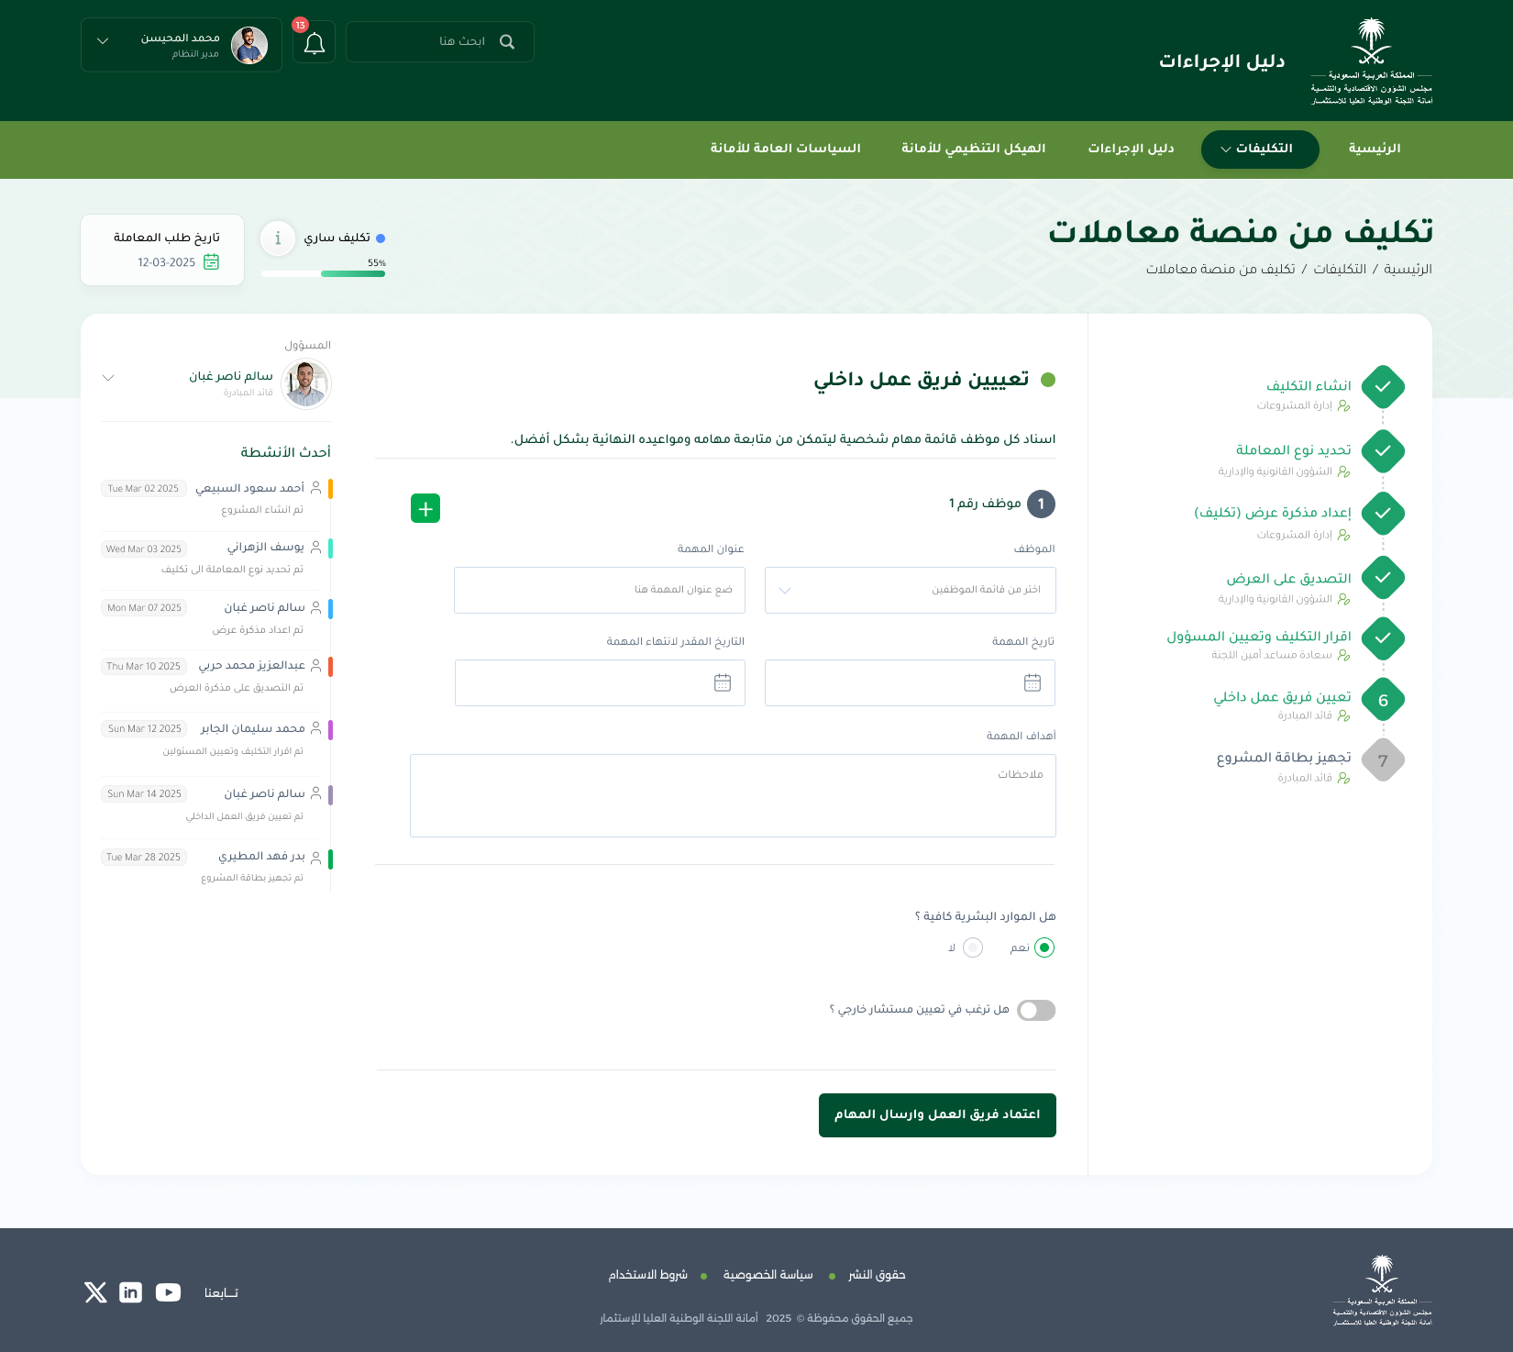Image resolution: width=1513 pixels, height=1352 pixels.
Task: Focus the ملاحظات textarea for أهداف المهمة
Action: pyautogui.click(x=733, y=796)
